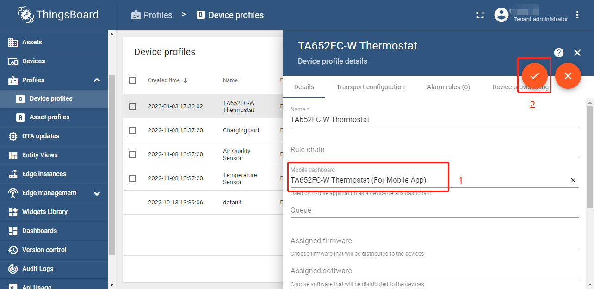This screenshot has width=594, height=289.
Task: Check the TA652FC-W Thermostat row
Action: point(132,106)
